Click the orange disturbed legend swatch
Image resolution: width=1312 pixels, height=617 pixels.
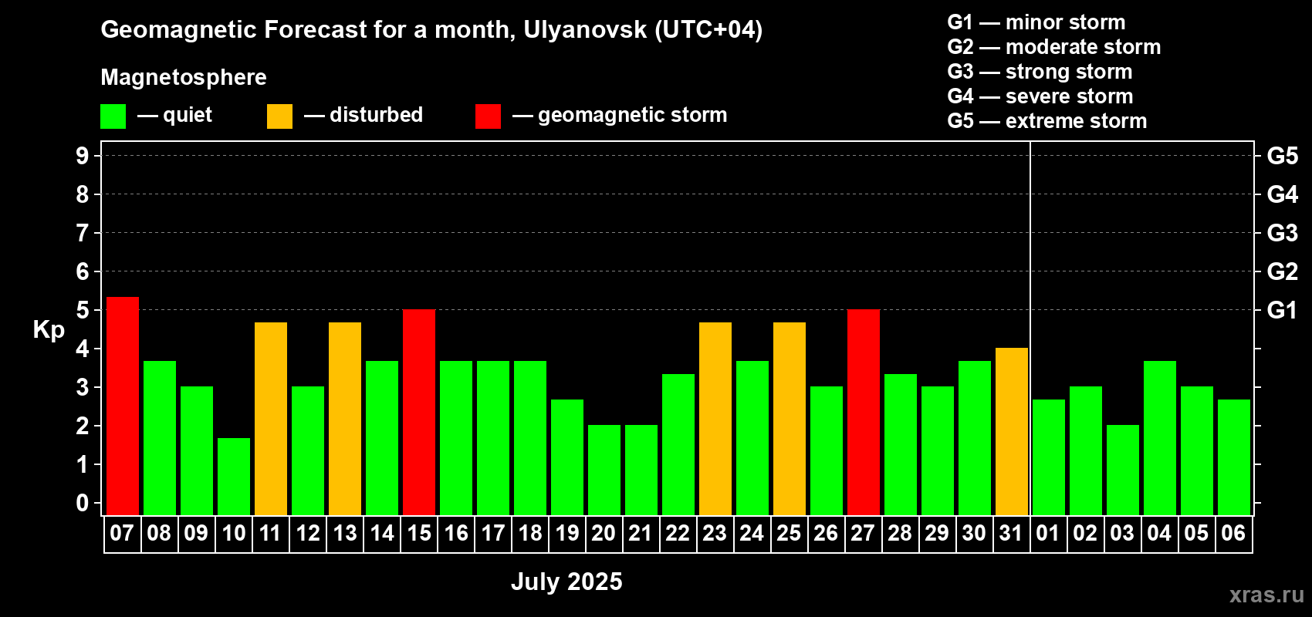279,116
